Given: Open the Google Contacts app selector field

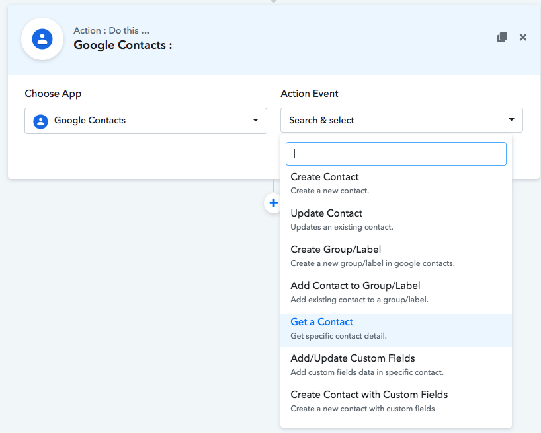Looking at the screenshot, I should pyautogui.click(x=146, y=121).
